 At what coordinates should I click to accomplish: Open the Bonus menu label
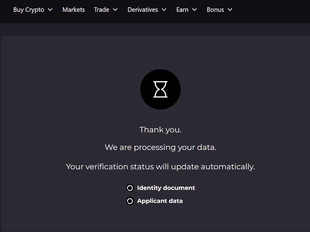pos(215,10)
